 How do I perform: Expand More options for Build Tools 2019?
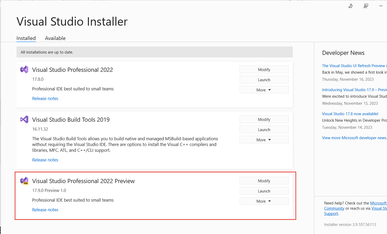[264, 140]
